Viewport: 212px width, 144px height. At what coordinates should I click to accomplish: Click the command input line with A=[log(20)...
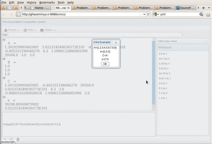click(32, 124)
